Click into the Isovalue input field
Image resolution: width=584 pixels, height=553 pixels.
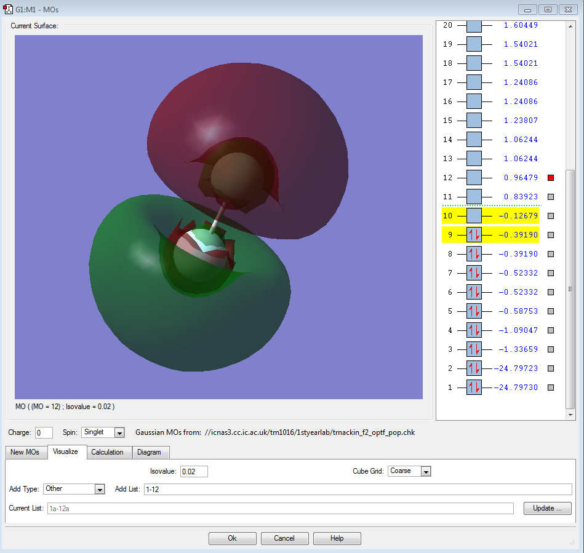click(194, 471)
